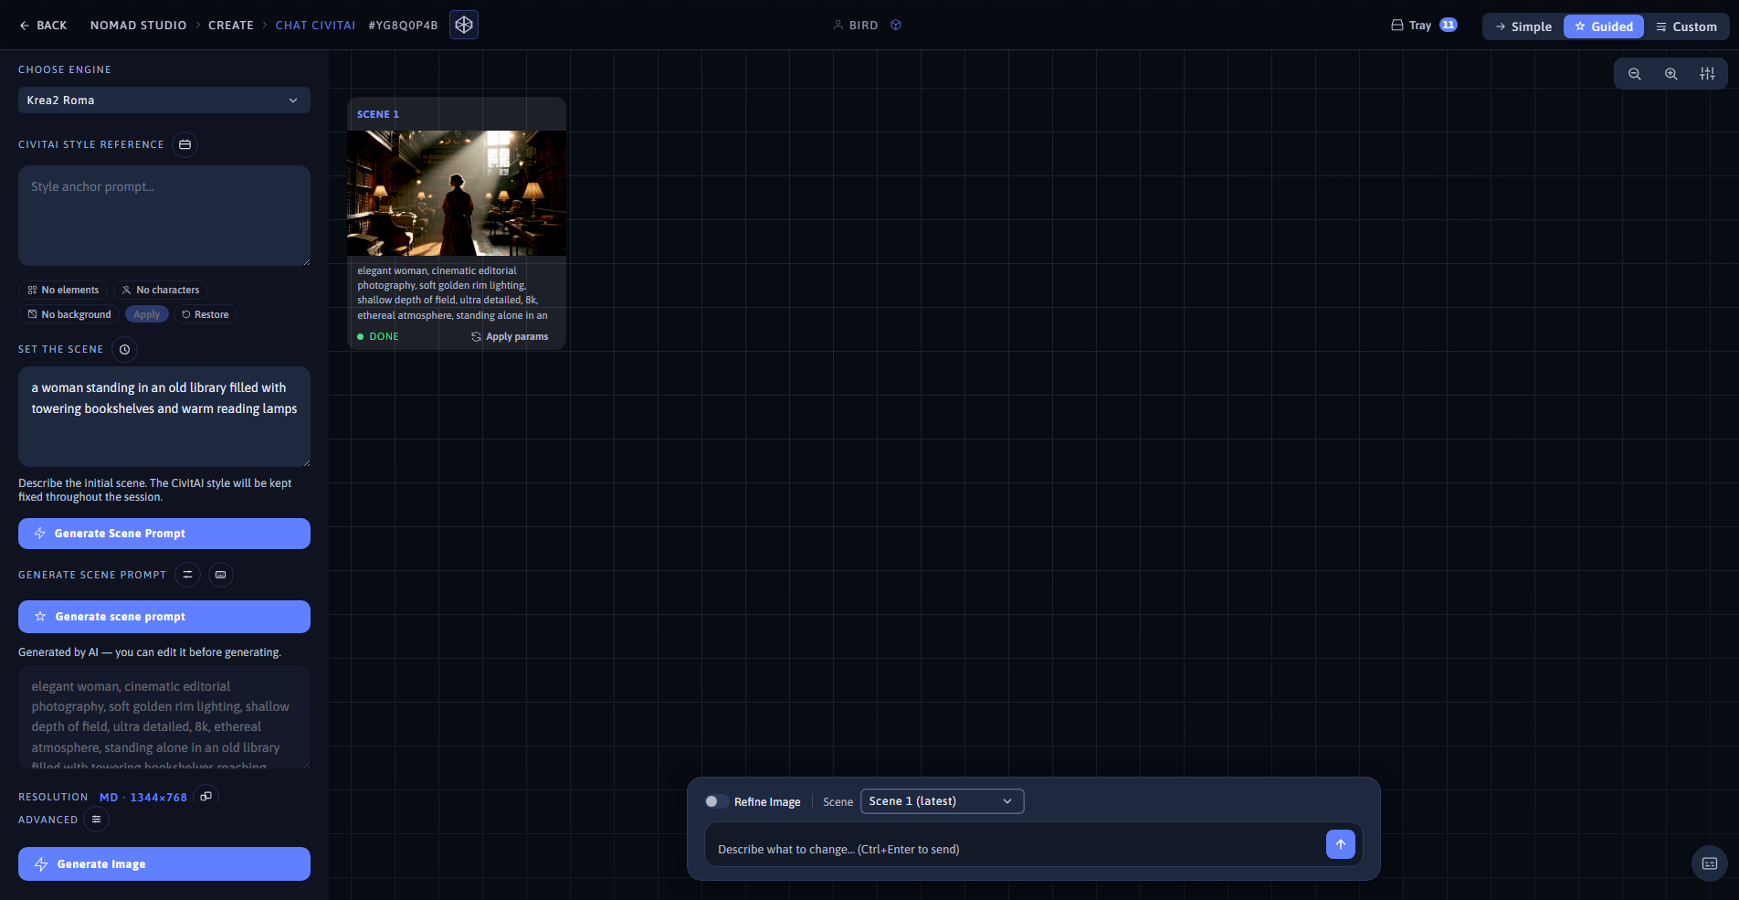Click Generate scene prompt with star icon
Viewport: 1739px width, 900px height.
coord(164,617)
